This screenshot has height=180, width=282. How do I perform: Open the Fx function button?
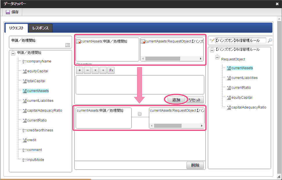click(111, 70)
